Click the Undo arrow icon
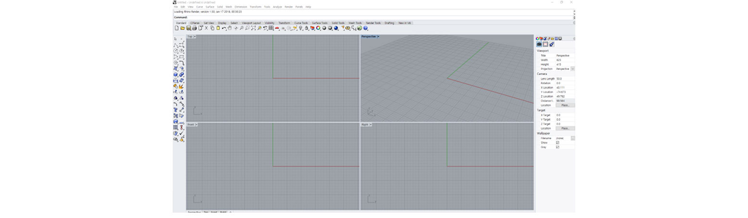This screenshot has width=748, height=218. click(x=224, y=28)
